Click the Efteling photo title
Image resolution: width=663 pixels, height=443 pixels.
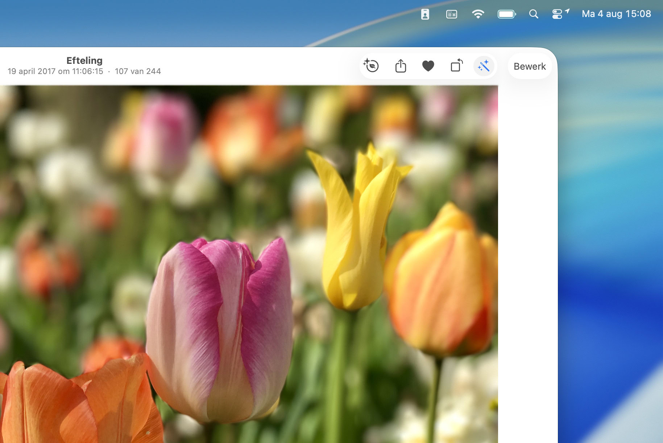coord(84,61)
